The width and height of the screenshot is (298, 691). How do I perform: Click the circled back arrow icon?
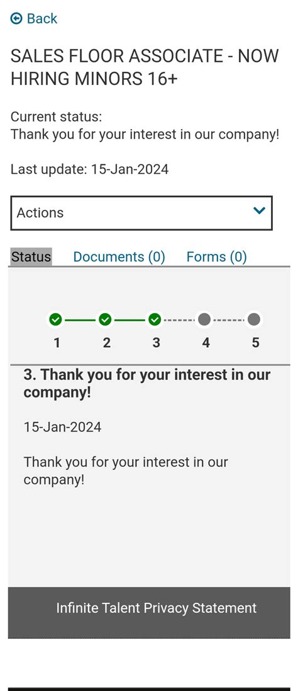pyautogui.click(x=16, y=18)
